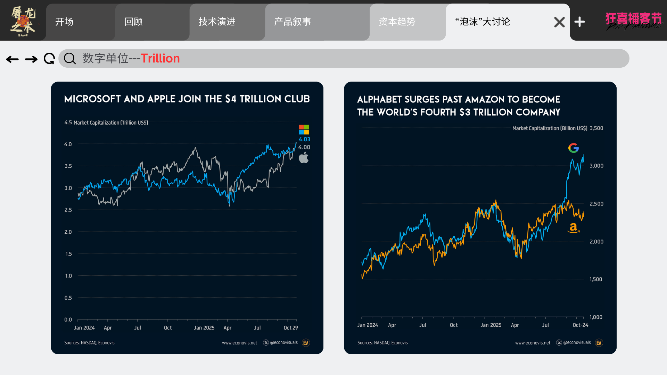Close the “泡沫”大讨论 tab
This screenshot has height=375, width=667.
[559, 22]
